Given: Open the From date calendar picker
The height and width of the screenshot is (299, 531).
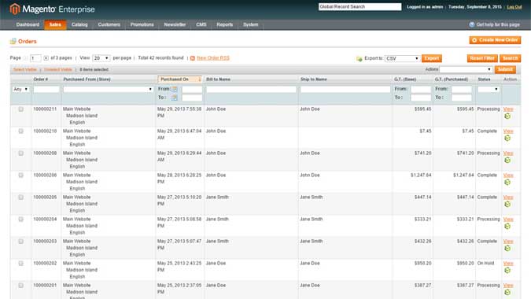Looking at the screenshot, I should coord(175,89).
